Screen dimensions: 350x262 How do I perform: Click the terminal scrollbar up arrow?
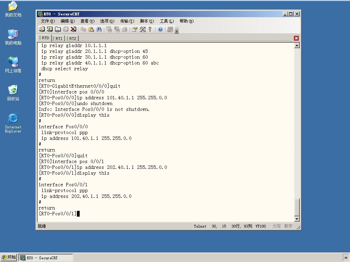pyautogui.click(x=297, y=45)
